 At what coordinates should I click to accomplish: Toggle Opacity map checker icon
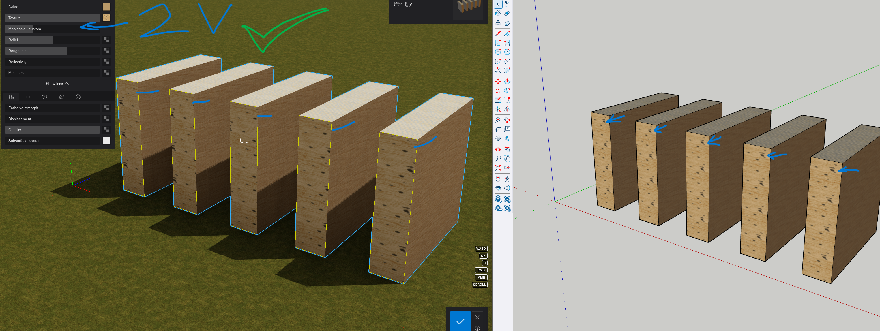tap(106, 130)
